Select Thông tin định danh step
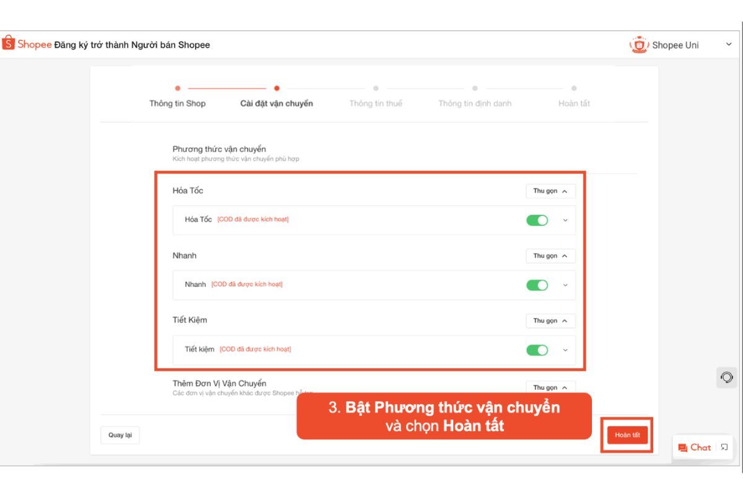The height and width of the screenshot is (495, 743). [475, 103]
